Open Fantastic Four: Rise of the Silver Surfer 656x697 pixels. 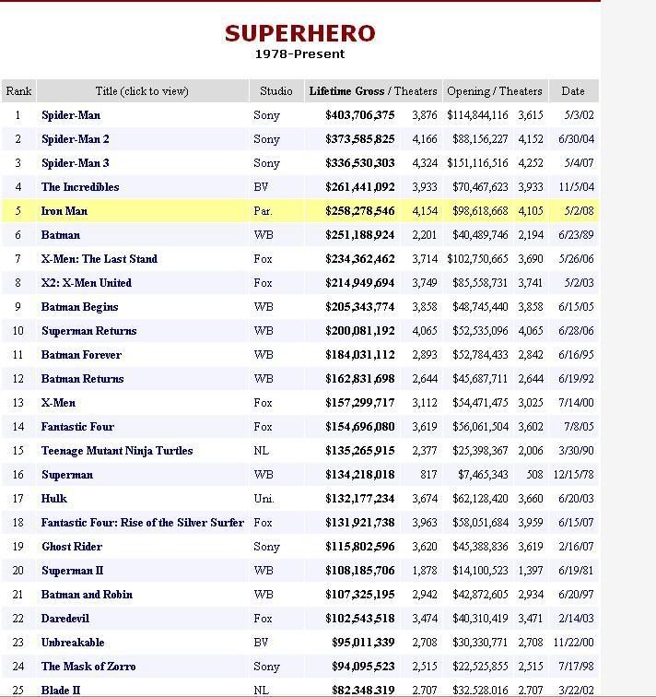pos(143,523)
